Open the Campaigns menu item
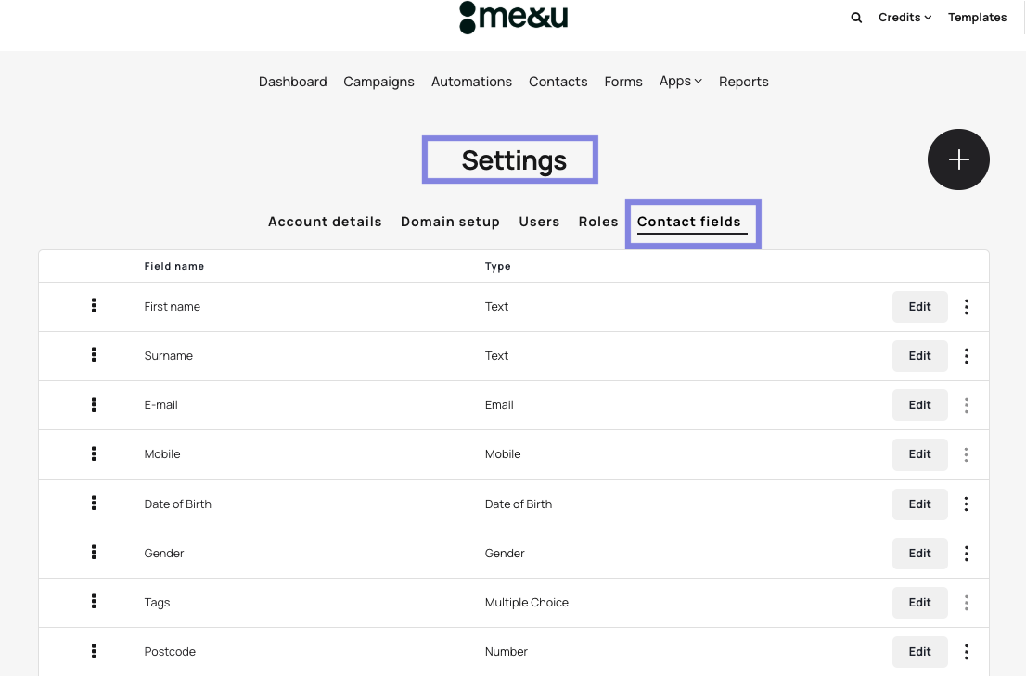 (x=378, y=82)
